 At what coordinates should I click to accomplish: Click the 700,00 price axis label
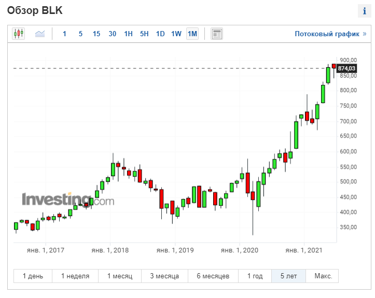348,121
